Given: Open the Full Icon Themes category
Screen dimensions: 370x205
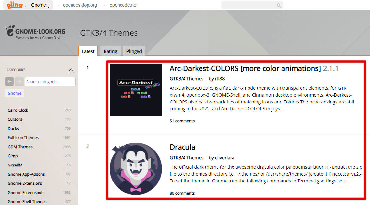Looking at the screenshot, I should (x=23, y=137).
